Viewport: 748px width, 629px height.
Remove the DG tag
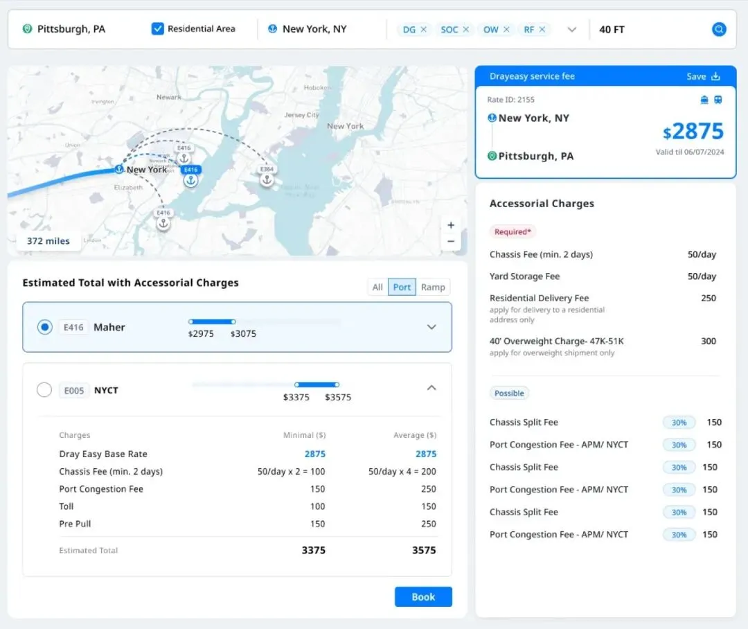424,30
